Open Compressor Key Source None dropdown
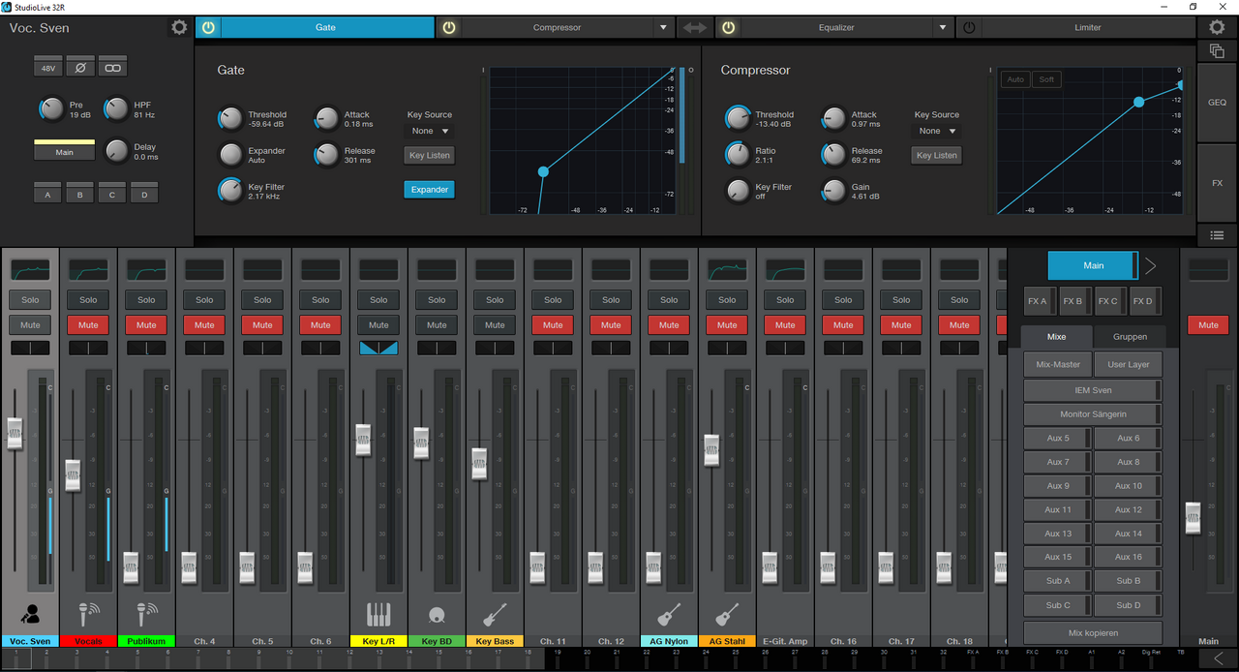The image size is (1239, 672). click(937, 131)
